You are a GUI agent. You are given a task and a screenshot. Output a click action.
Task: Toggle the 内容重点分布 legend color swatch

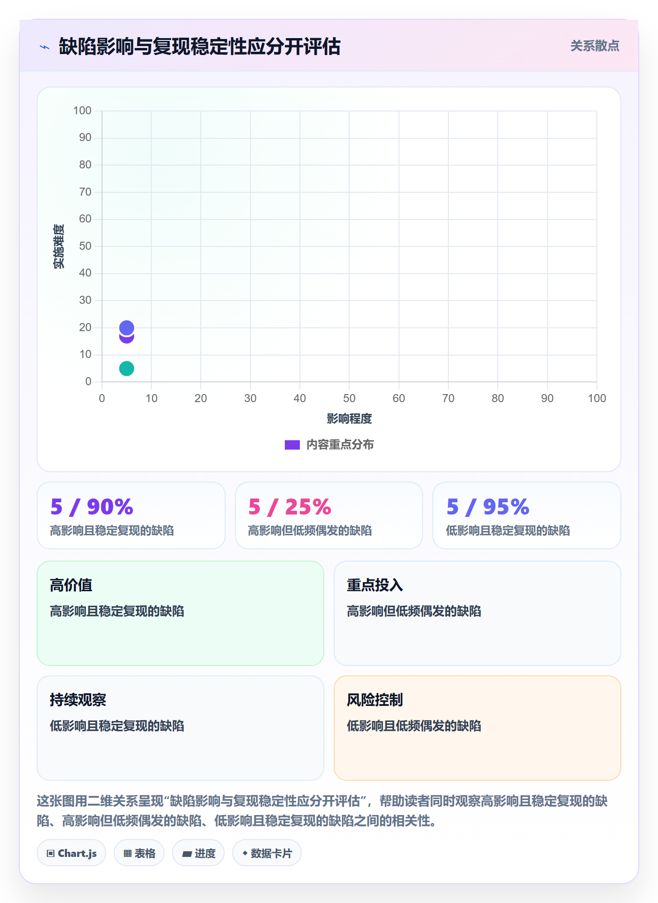292,445
